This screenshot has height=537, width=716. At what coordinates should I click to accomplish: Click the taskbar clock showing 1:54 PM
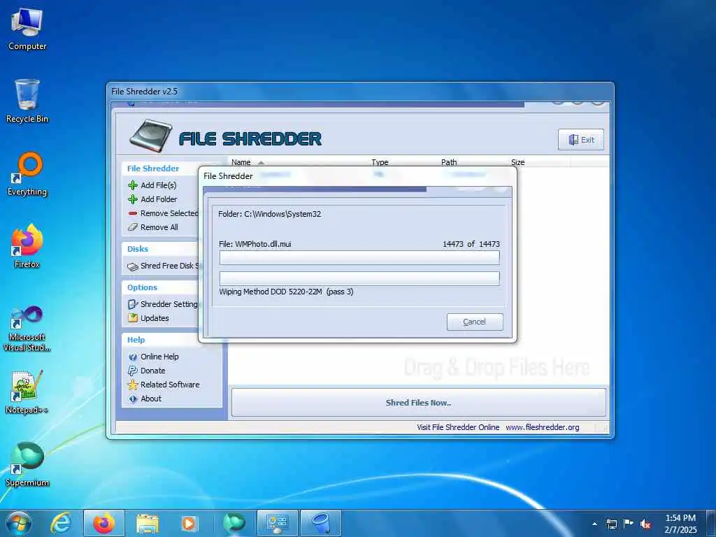tap(680, 523)
